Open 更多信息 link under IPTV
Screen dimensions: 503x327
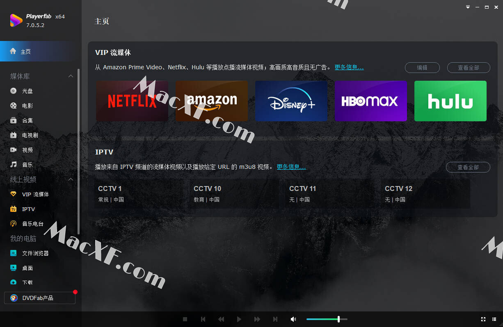[291, 167]
